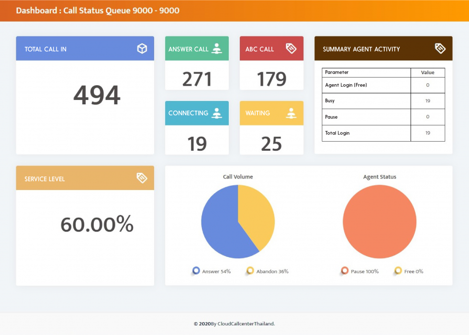Select the Busy row in agent activity table

pos(383,101)
